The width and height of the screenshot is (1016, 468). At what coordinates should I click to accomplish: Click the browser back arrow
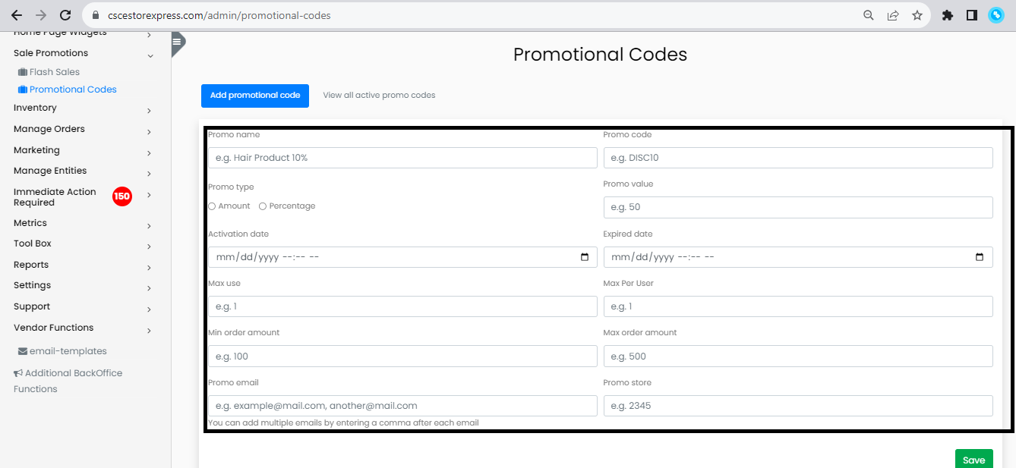point(17,15)
